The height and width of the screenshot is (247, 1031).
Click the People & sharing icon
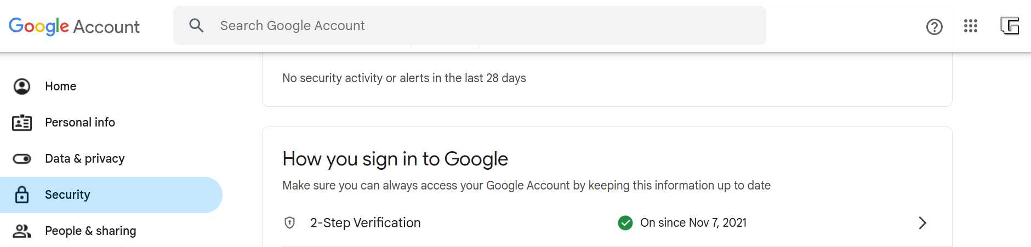pos(22,231)
